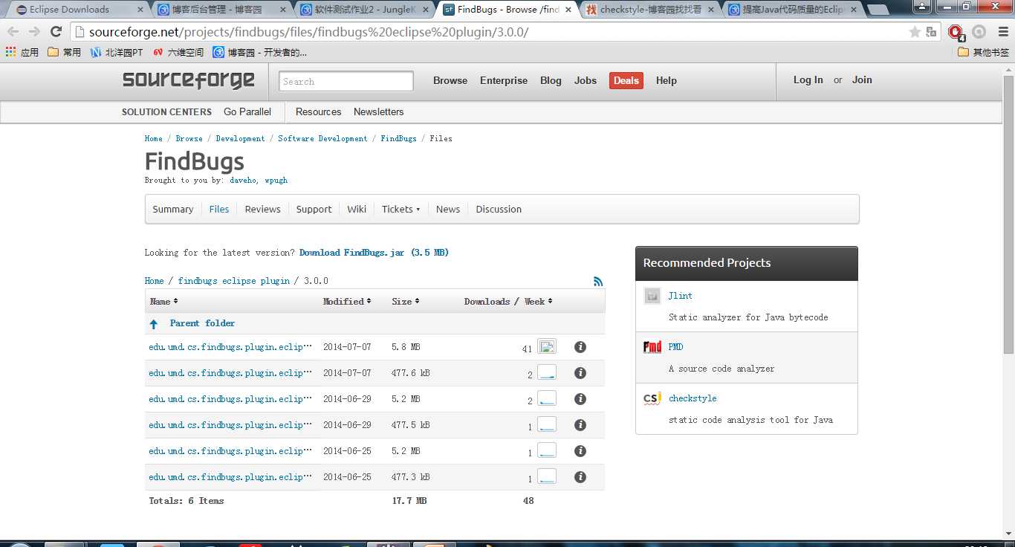Viewport: 1015px width, 547px height.
Task: Click Software Development in the breadcrumb
Action: [322, 139]
